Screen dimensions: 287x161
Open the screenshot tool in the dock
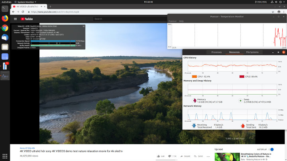point(5,56)
